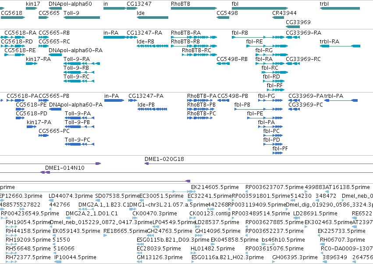Image resolution: width=373 pixels, height=264 pixels.
Task: Select the GH14096.5prime EST label
Action: point(218,231)
